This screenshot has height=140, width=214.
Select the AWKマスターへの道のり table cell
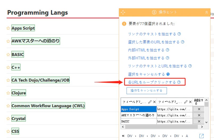139,115
